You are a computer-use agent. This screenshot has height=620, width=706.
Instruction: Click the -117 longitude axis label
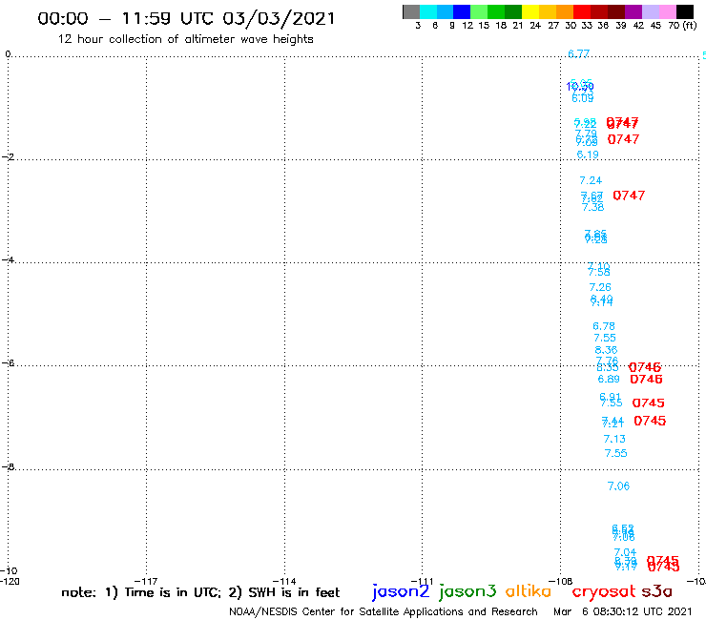pos(146,581)
